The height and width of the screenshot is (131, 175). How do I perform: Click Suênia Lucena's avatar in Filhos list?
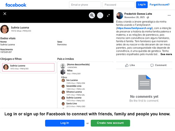point(63,98)
